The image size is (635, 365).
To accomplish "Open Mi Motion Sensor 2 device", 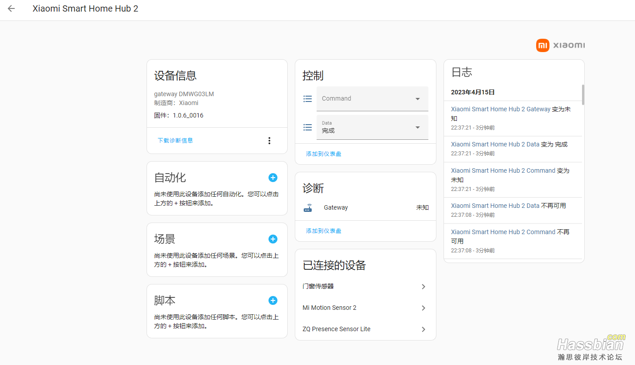I will pyautogui.click(x=365, y=308).
